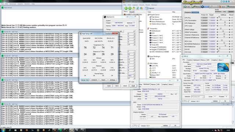Click the MCH Core voltage slider handle

(222, 40)
